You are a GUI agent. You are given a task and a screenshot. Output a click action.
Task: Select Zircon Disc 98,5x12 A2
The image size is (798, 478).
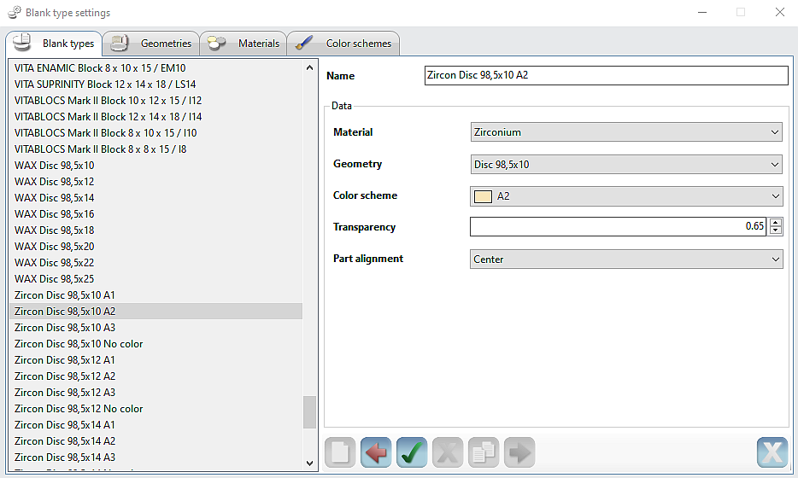pyautogui.click(x=155, y=376)
